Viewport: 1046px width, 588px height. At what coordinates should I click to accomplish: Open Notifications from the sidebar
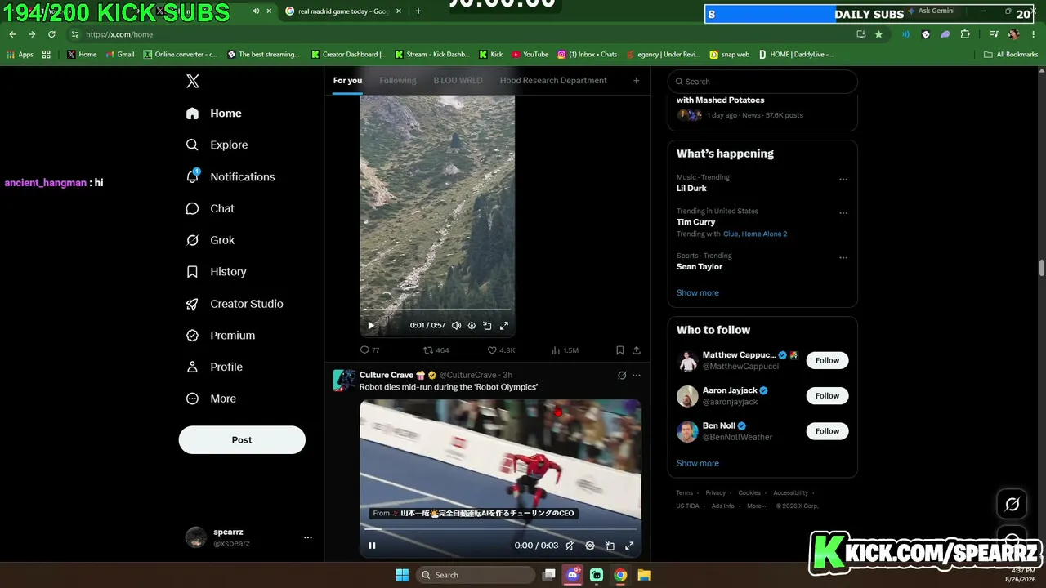point(230,176)
